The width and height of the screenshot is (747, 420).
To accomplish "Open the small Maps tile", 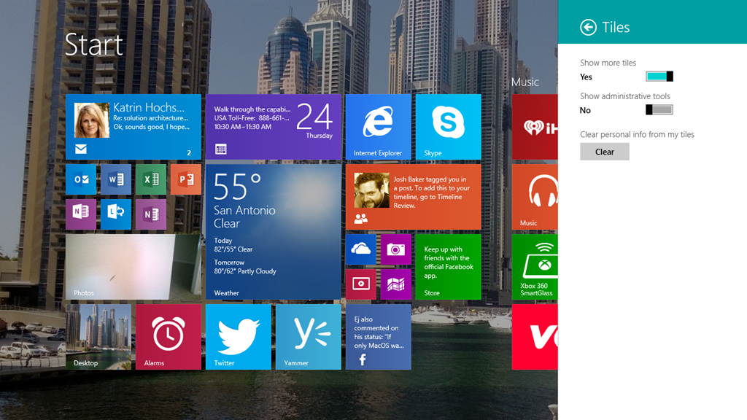I will [x=396, y=284].
